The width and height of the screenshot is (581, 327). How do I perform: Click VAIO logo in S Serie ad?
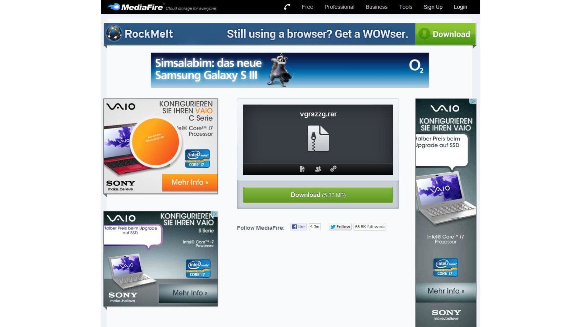[121, 218]
